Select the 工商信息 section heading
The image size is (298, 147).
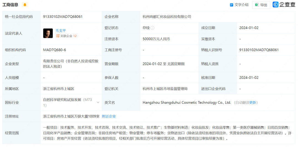(10, 5)
